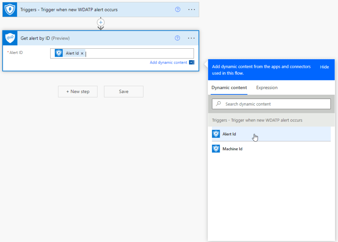Click inside the Alert ID input field
Image resolution: width=338 pixels, height=242 pixels.
(x=139, y=53)
